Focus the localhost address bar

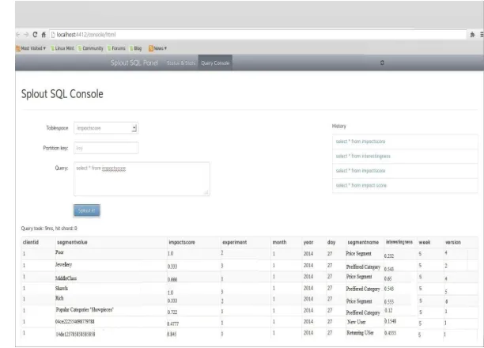(x=258, y=35)
